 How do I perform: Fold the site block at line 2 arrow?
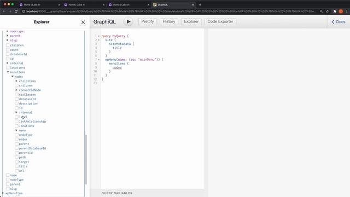(x=99, y=40)
